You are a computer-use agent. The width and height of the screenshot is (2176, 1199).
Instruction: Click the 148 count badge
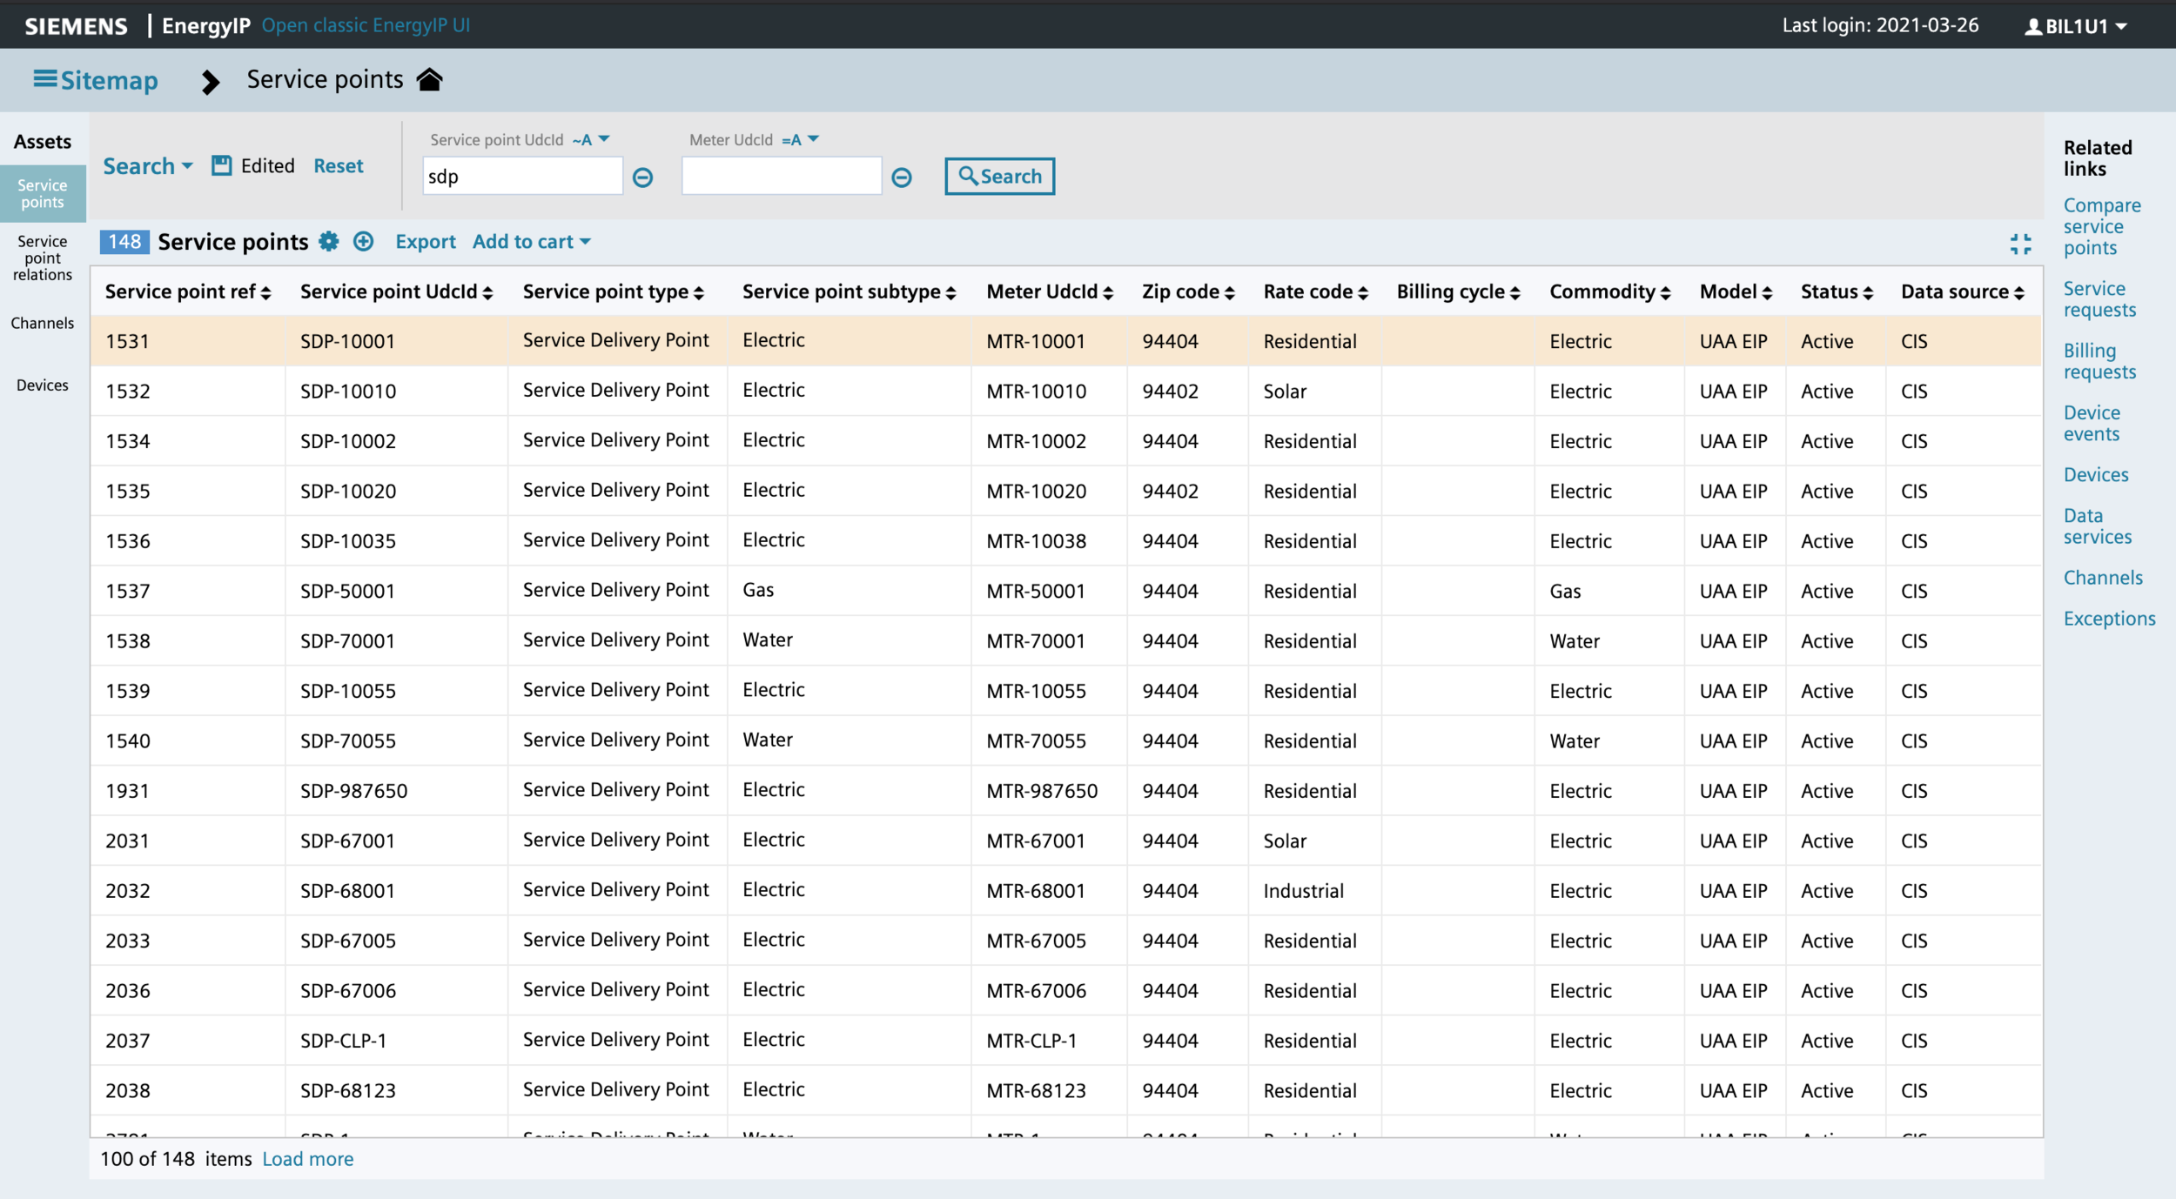point(124,242)
